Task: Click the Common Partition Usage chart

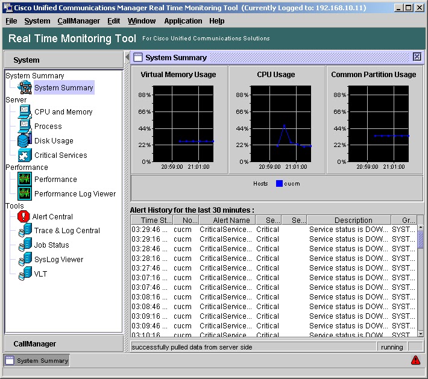Action: 379,124
